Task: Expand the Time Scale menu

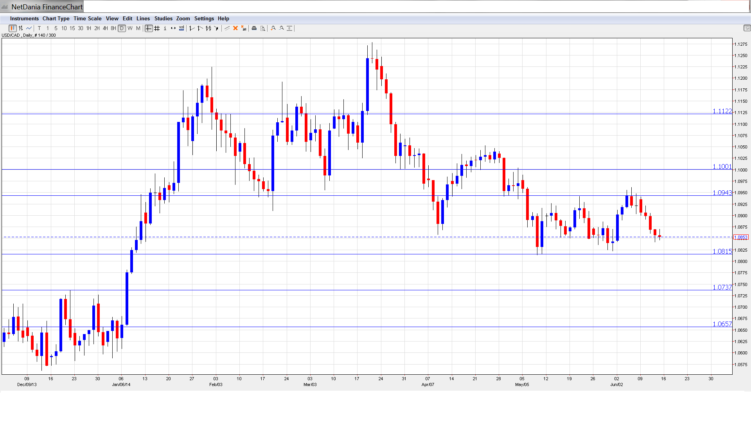Action: pos(87,18)
